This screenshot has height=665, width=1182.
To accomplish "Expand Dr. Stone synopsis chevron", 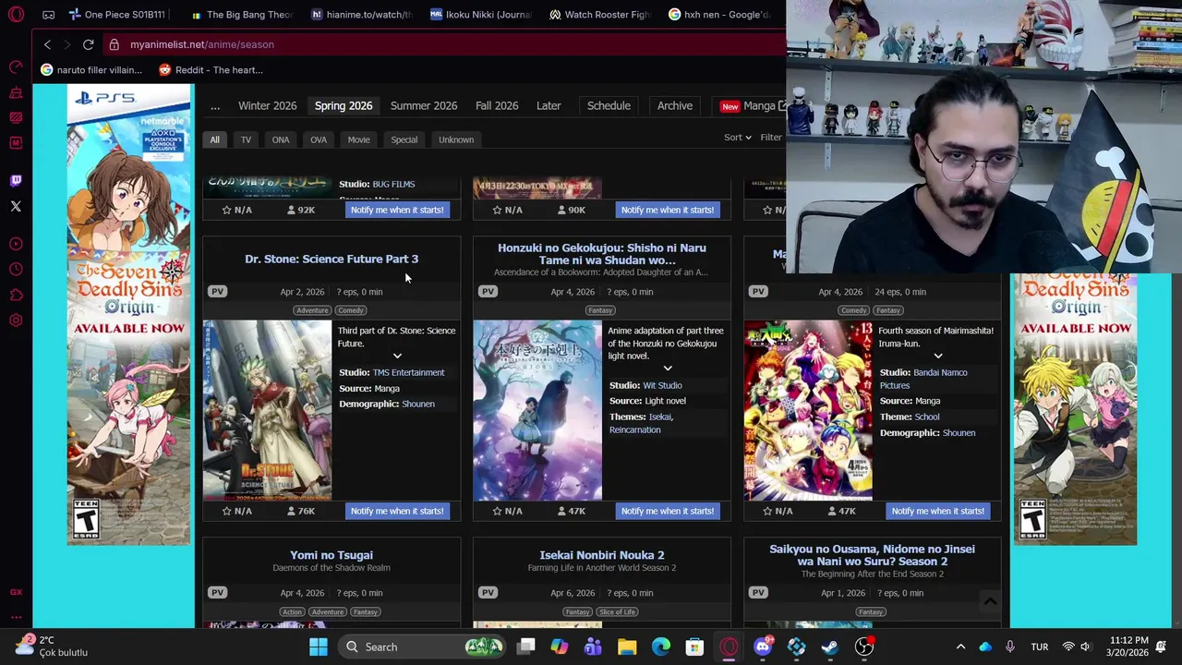I will (x=397, y=356).
